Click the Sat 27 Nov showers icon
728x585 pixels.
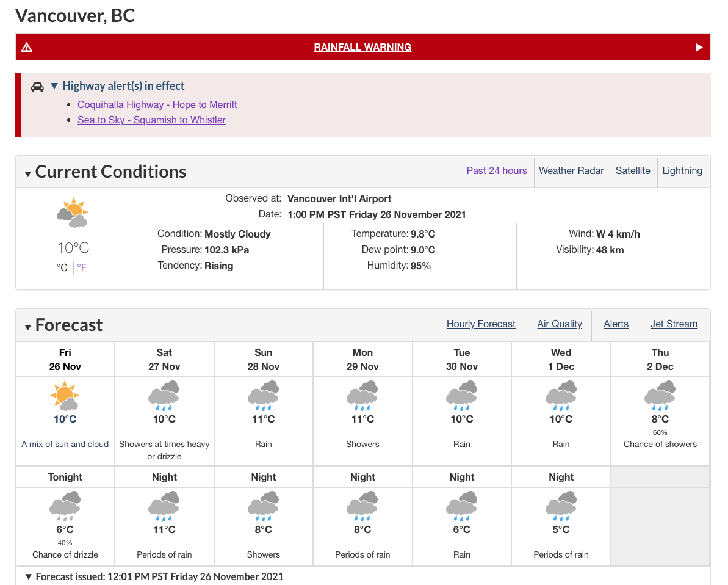point(164,396)
